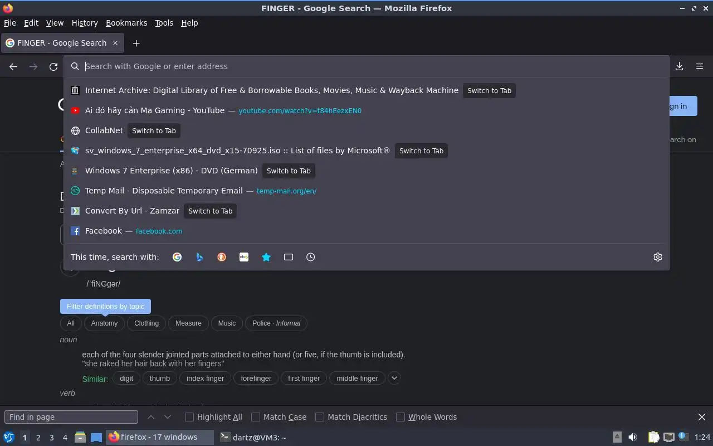Enable Match Diacritics option
713x446 pixels.
pos(320,417)
